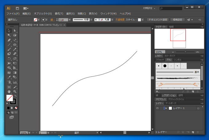Enable Draw Normal mode

(8, 113)
